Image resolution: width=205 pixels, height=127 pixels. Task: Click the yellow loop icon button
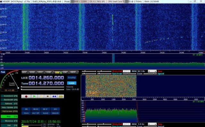tap(61, 97)
